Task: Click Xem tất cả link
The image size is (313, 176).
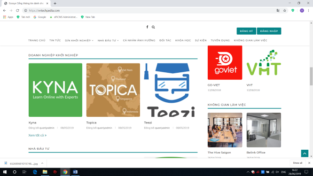Action: point(37,135)
